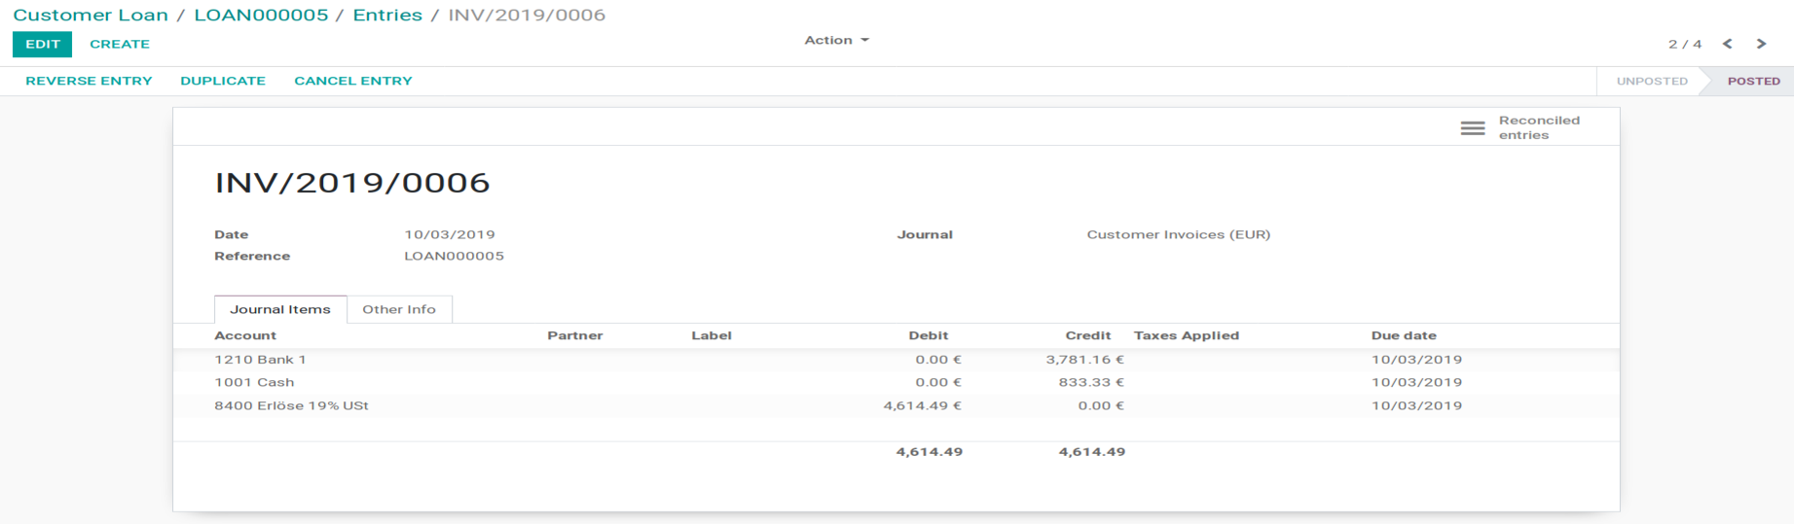Screen dimensions: 1794x524
Task: Open the 1001 Cash journal line
Action: (254, 383)
